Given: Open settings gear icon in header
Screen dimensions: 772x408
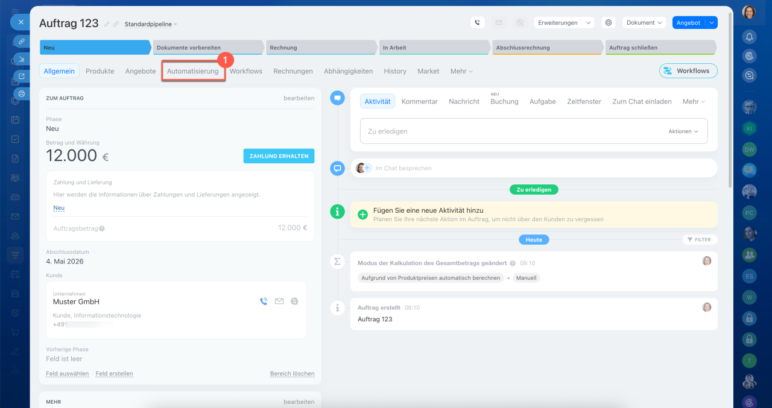Looking at the screenshot, I should 609,23.
